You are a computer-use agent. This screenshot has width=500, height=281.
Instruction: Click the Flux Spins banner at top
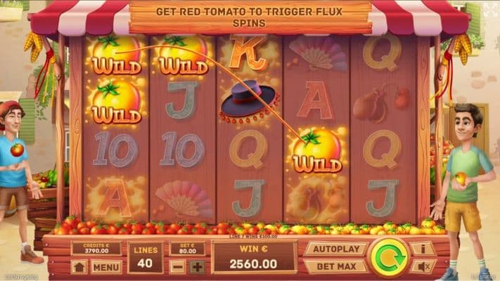tap(250, 17)
